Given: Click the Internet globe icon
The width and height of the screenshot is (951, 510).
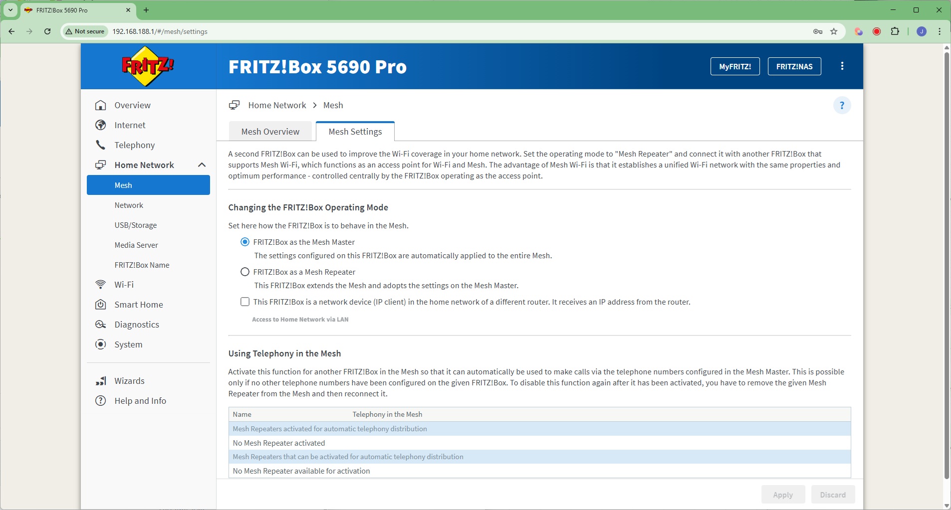Looking at the screenshot, I should (x=101, y=125).
